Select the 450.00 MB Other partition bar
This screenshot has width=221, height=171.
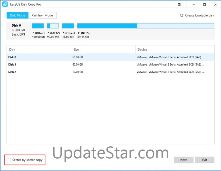click(38, 26)
